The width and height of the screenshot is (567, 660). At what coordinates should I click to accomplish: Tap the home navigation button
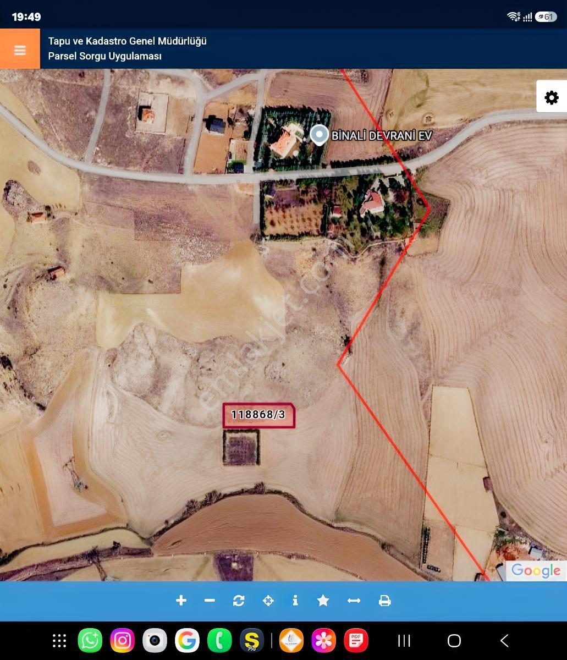(454, 641)
